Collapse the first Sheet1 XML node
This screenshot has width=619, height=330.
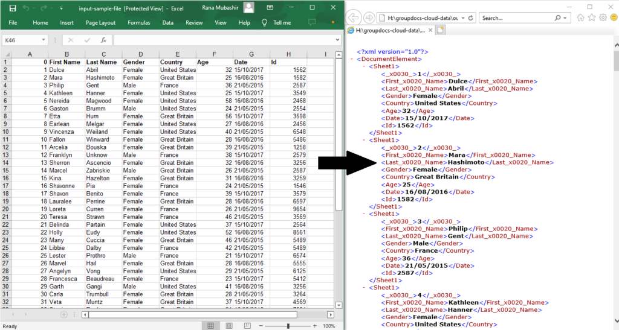[x=364, y=66]
